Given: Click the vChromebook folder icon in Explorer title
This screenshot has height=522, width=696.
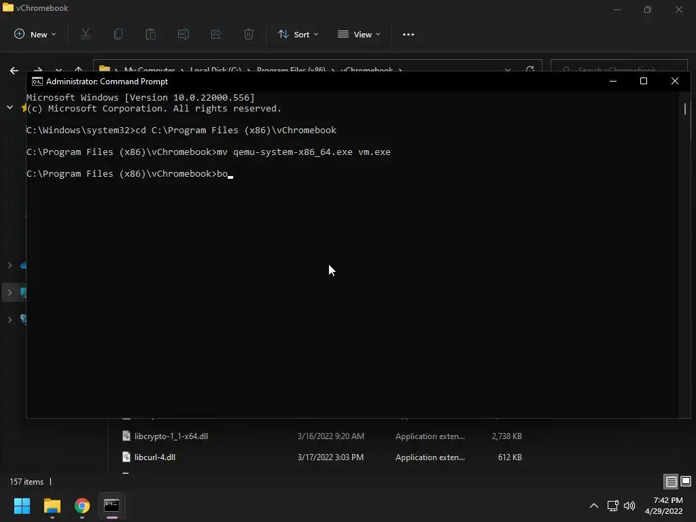Looking at the screenshot, I should click(8, 7).
